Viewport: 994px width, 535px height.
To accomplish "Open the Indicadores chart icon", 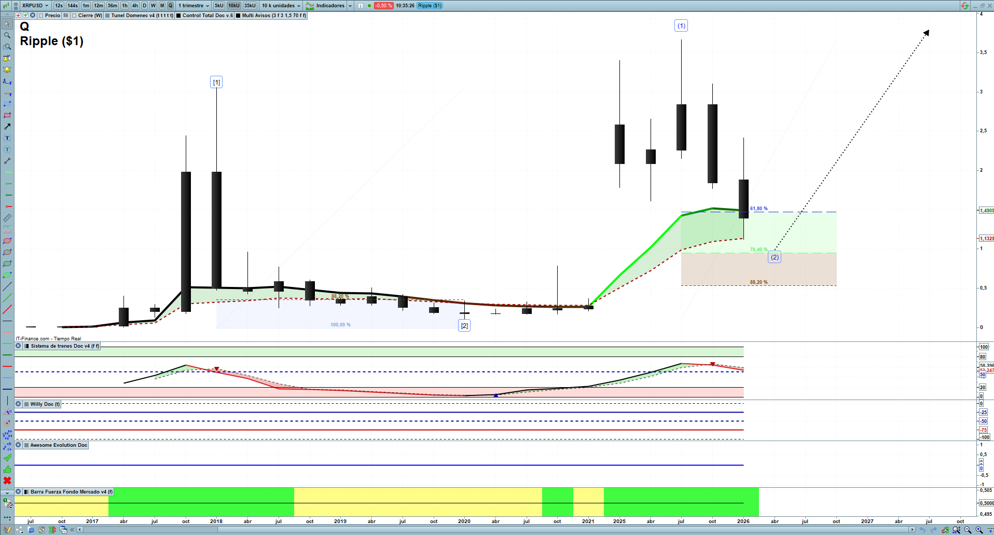I will coord(310,6).
